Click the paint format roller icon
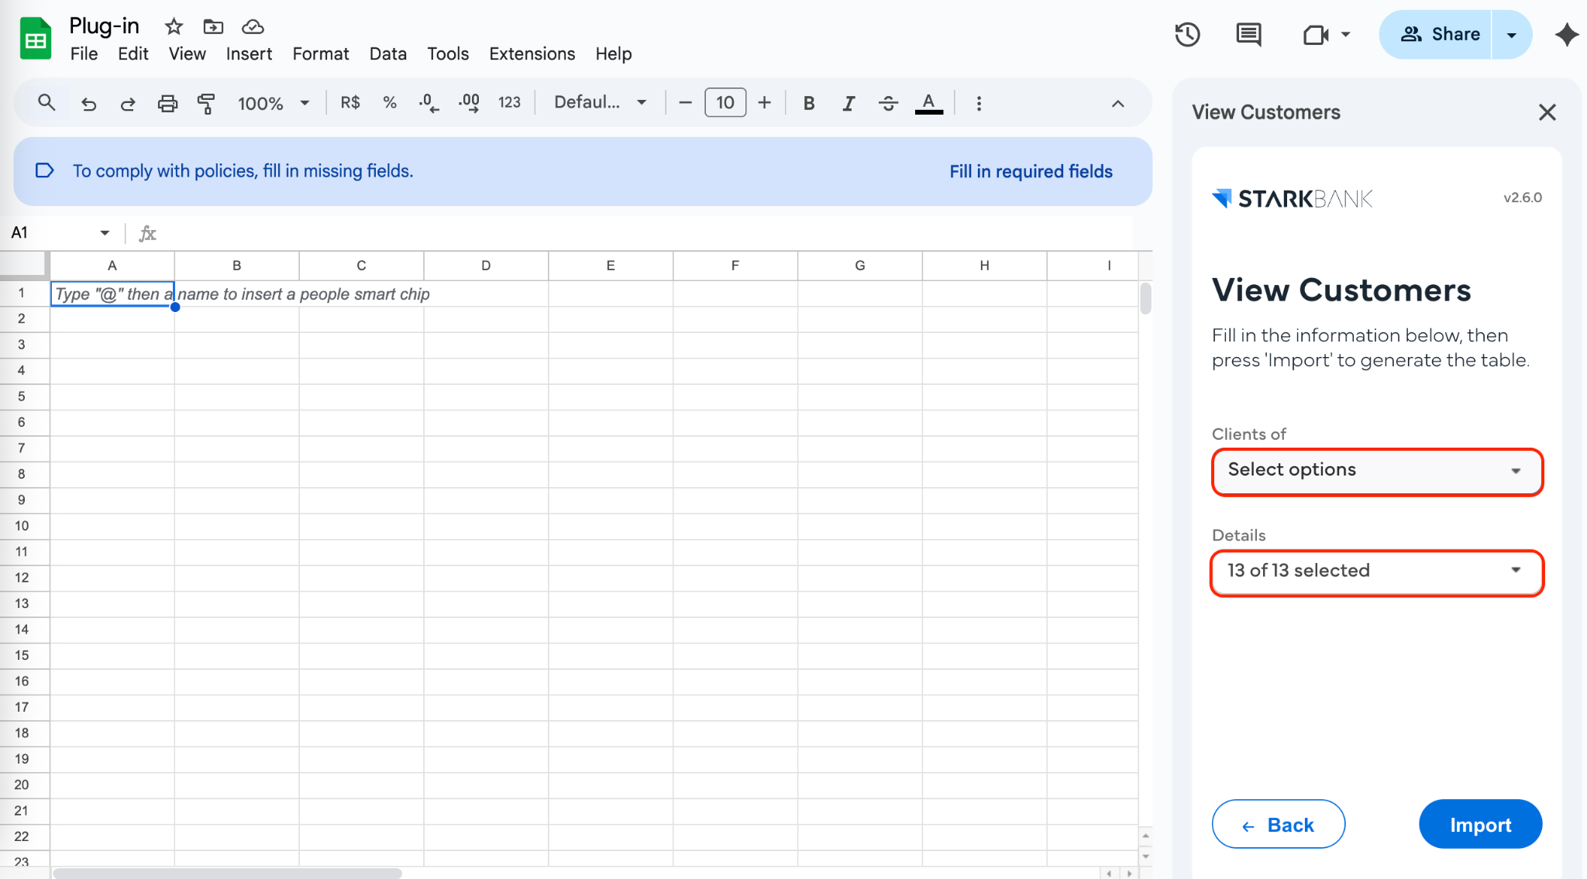 [206, 103]
